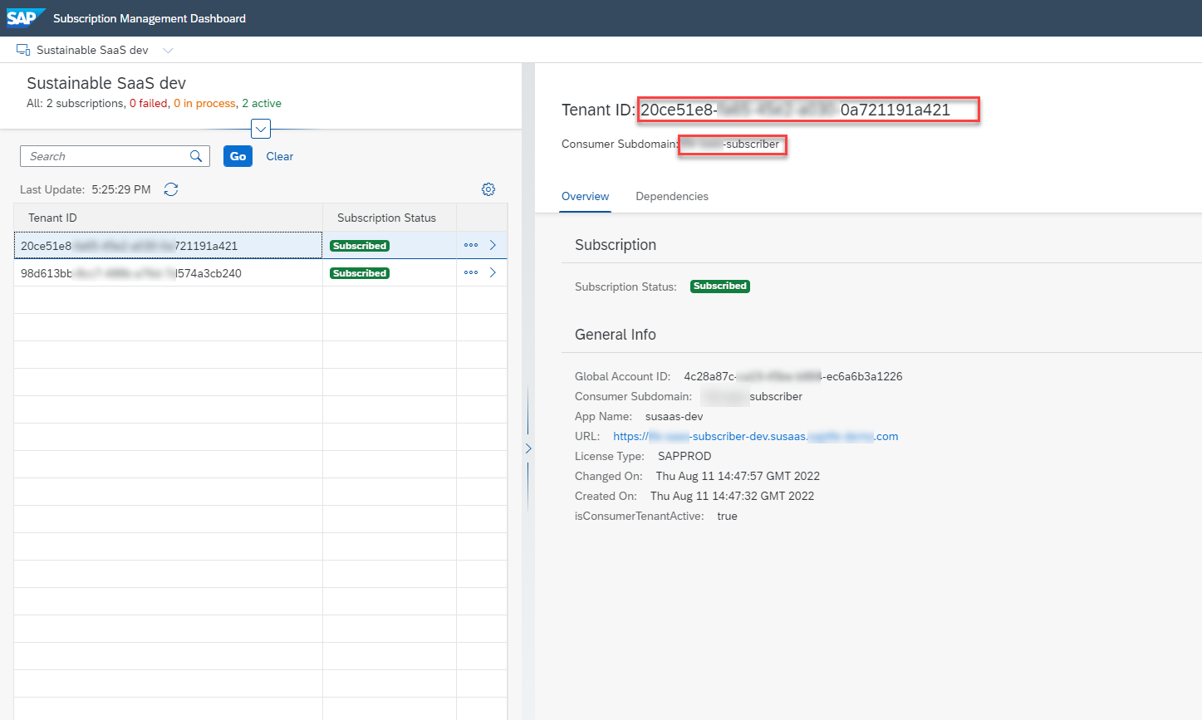Click the Tenant ID heading in detail pane
This screenshot has height=720, width=1202.
click(756, 110)
